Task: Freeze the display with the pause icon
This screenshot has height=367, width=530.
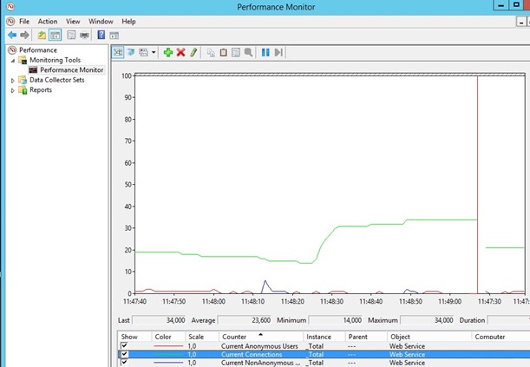Action: click(265, 52)
